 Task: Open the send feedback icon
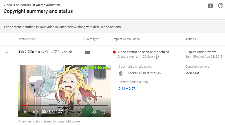point(211,6)
